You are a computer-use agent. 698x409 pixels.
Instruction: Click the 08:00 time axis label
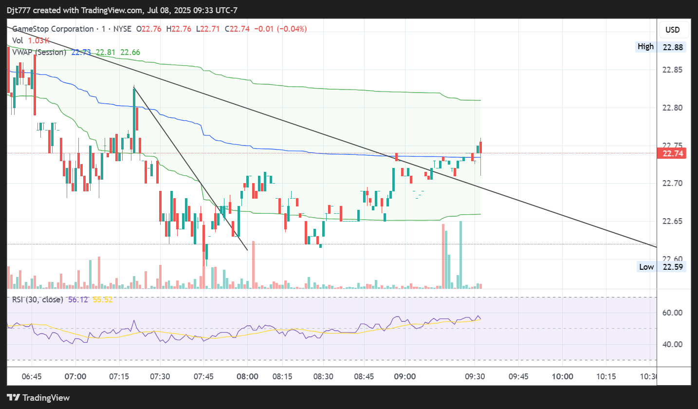(x=247, y=376)
